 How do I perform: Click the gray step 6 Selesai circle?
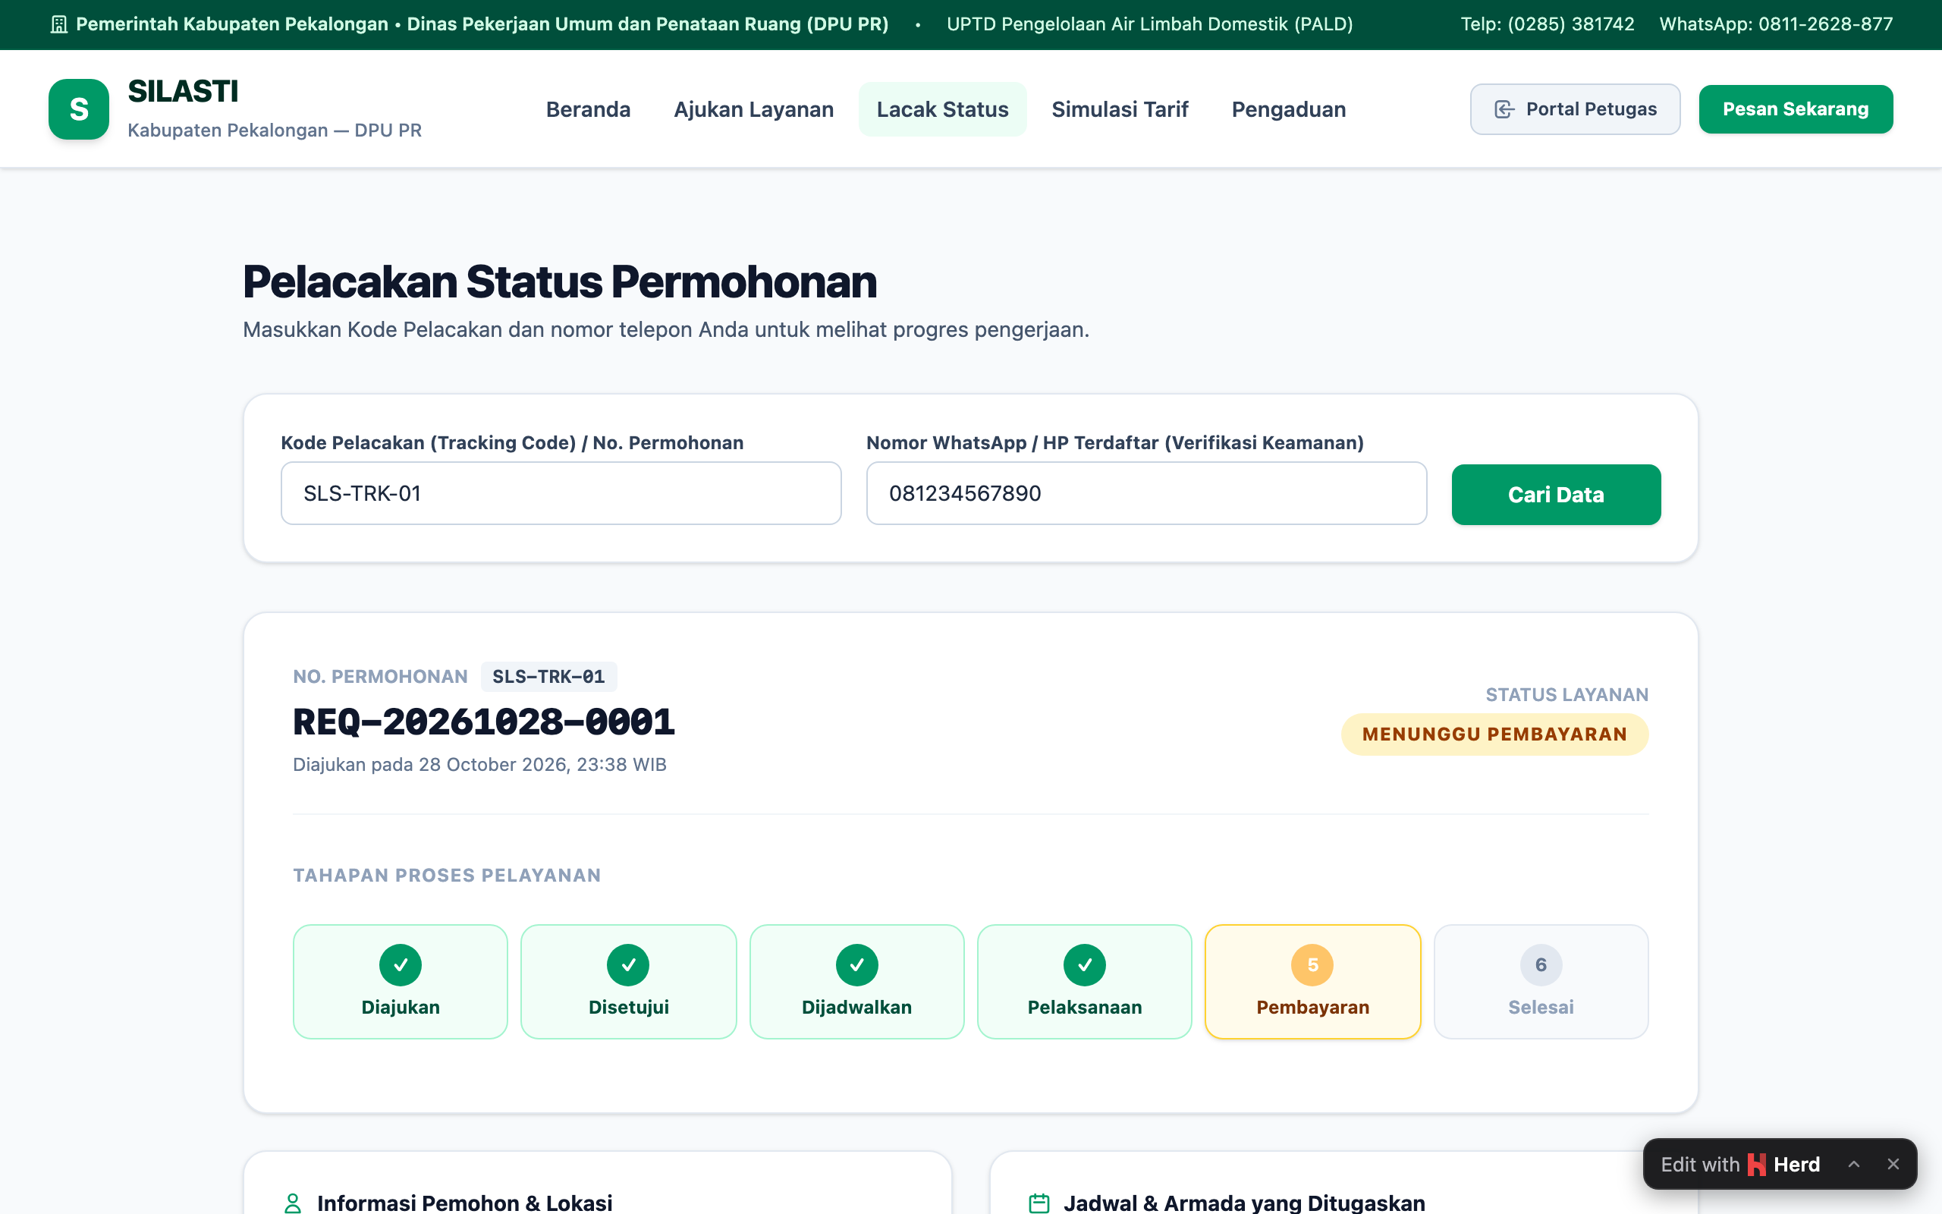pos(1541,964)
